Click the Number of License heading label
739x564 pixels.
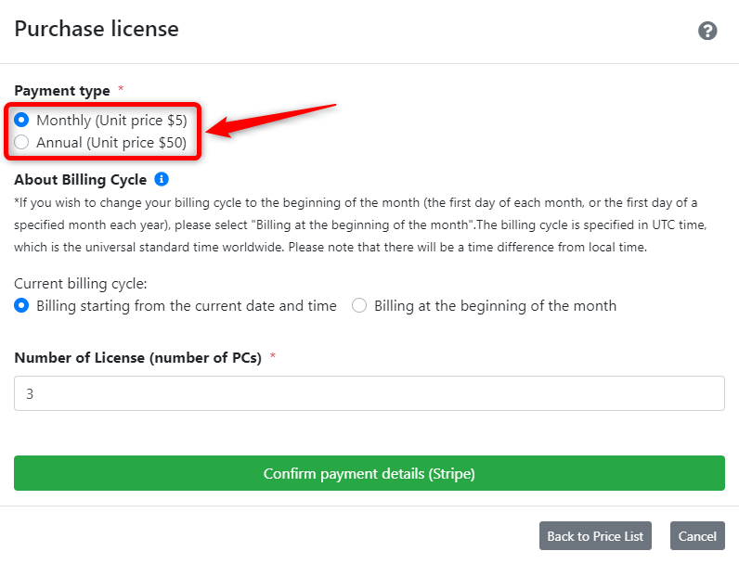138,358
